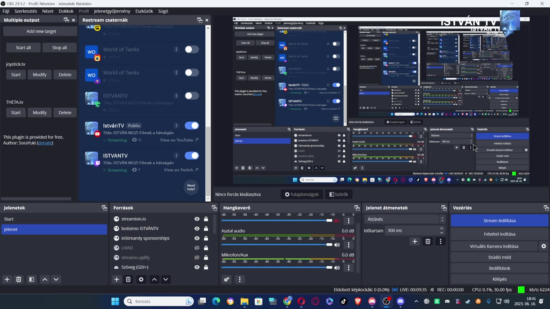Screen dimensions: 550x309
Task: Open the Windows Start menu
Action: (115, 301)
